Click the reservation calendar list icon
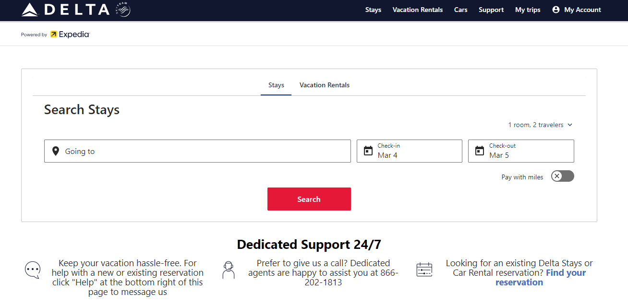The height and width of the screenshot is (305, 628). click(424, 270)
